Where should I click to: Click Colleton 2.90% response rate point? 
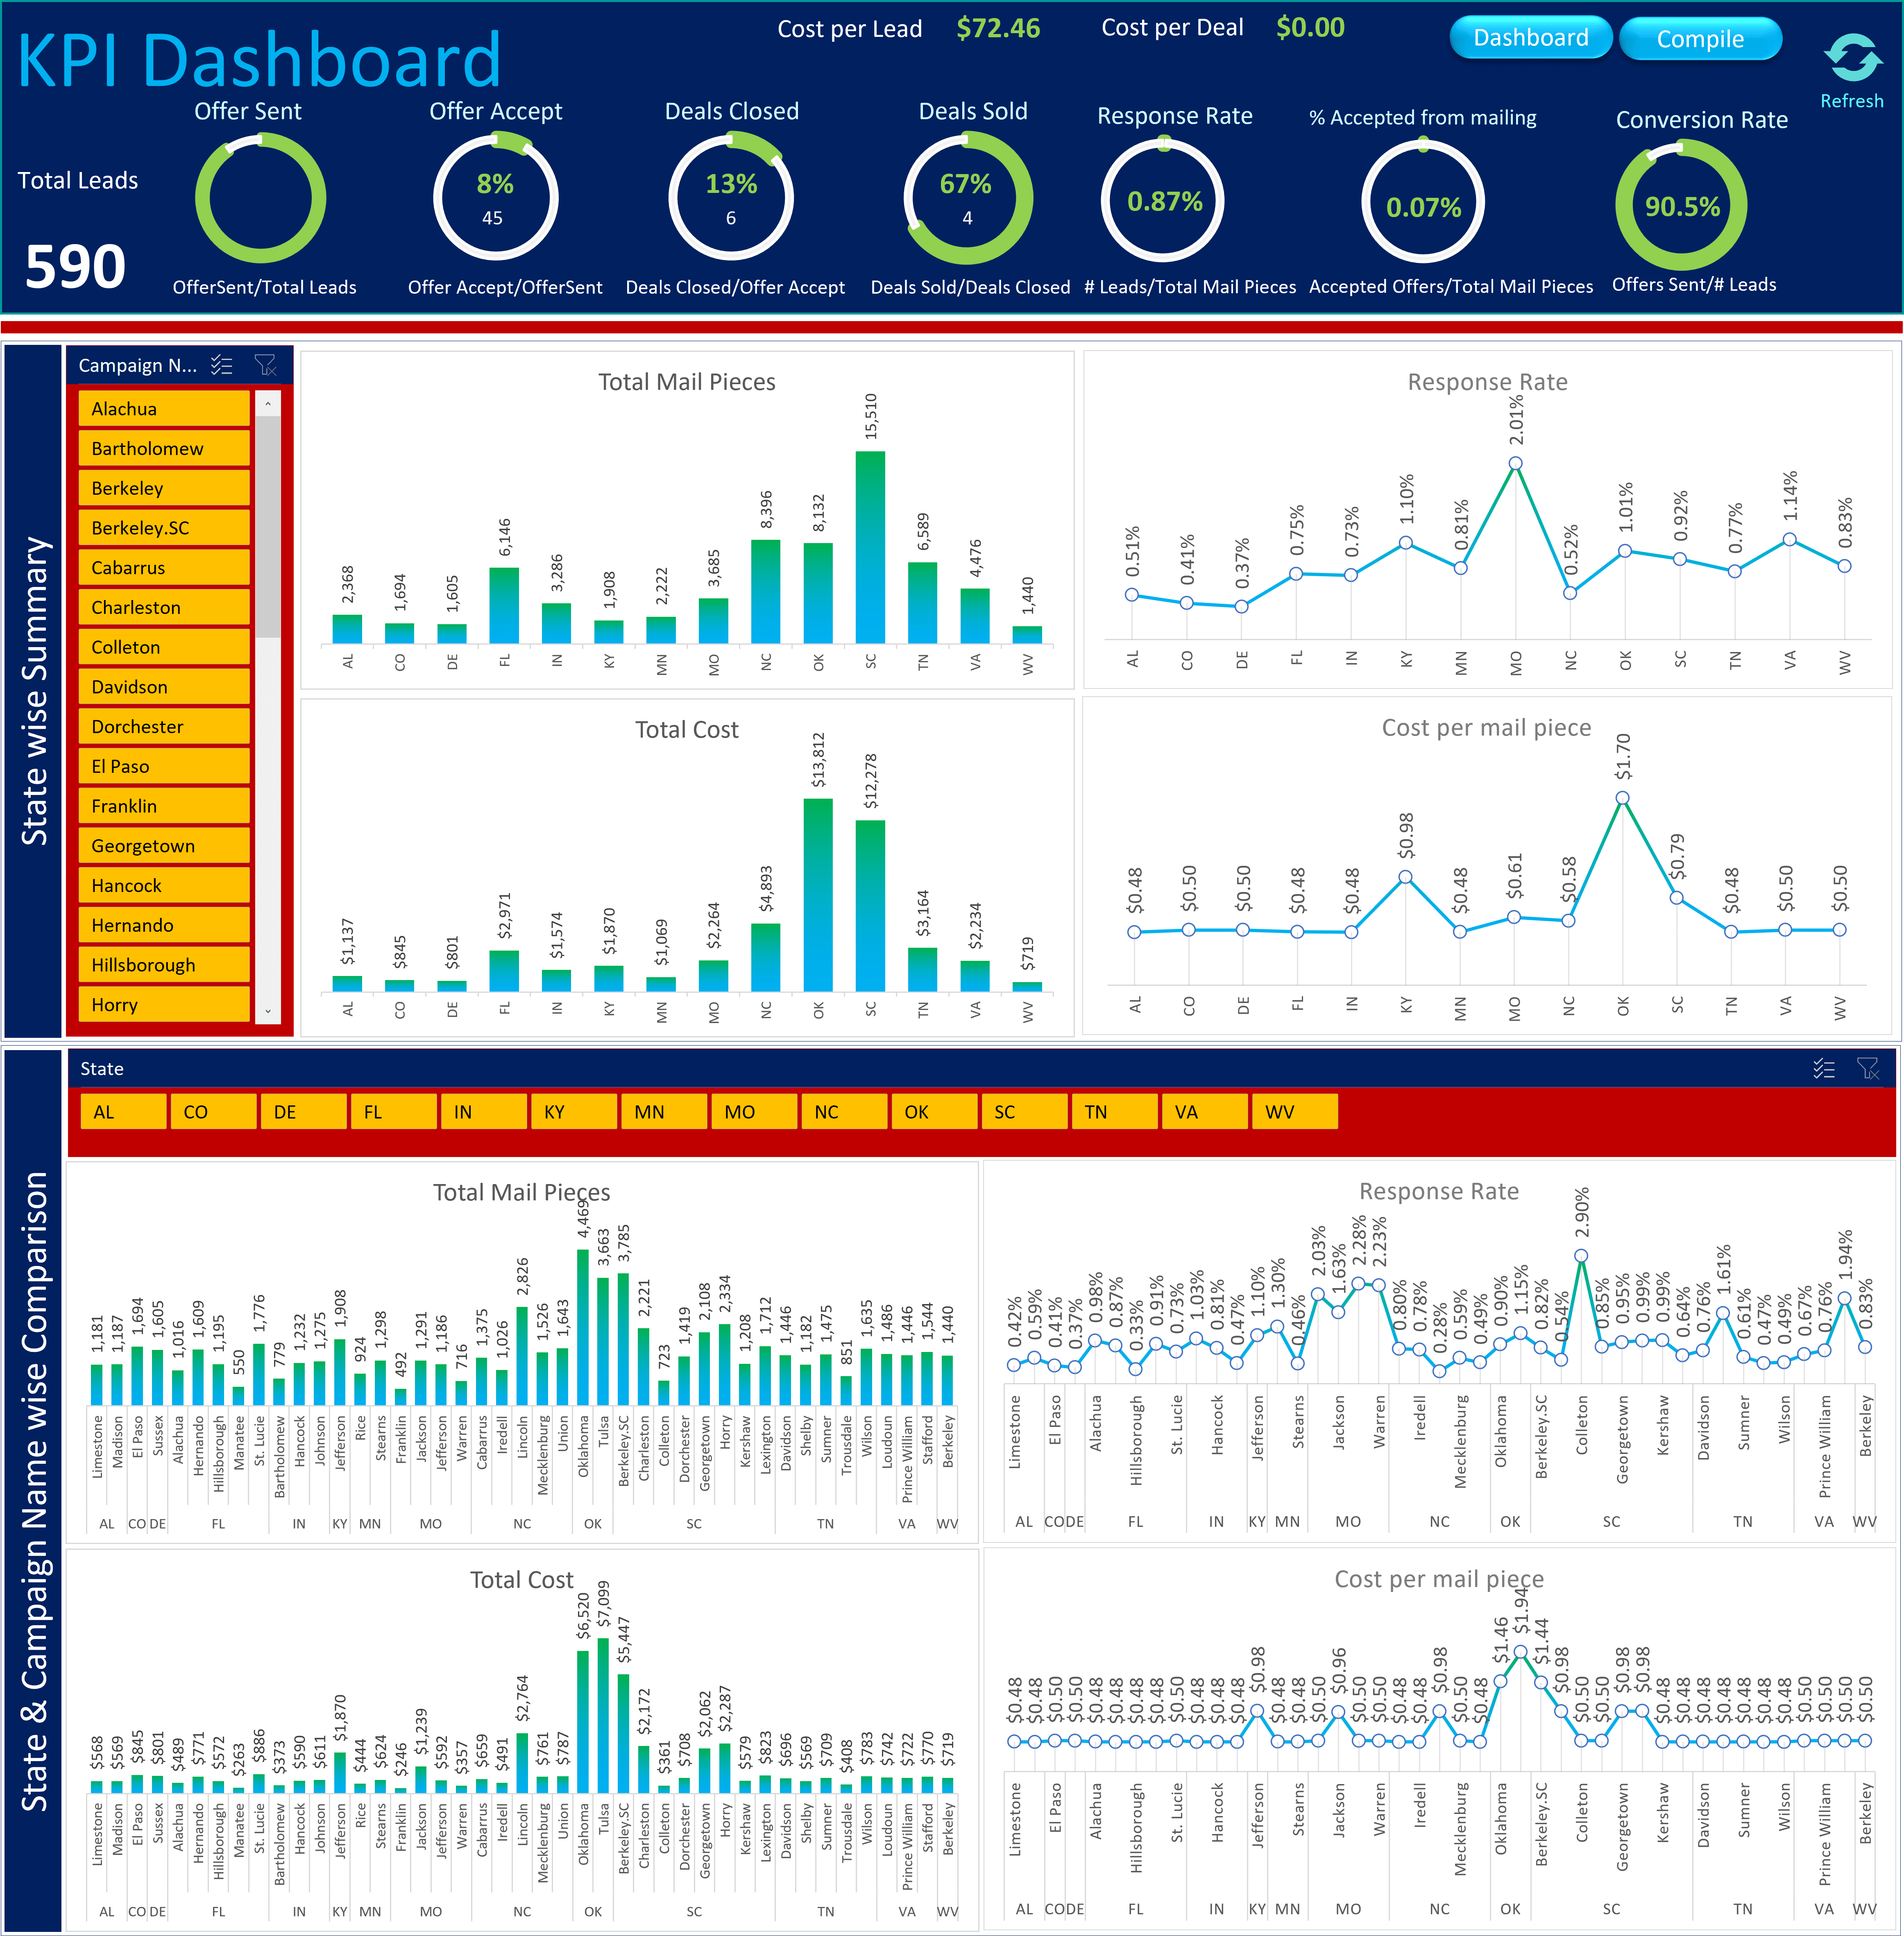[1581, 1256]
